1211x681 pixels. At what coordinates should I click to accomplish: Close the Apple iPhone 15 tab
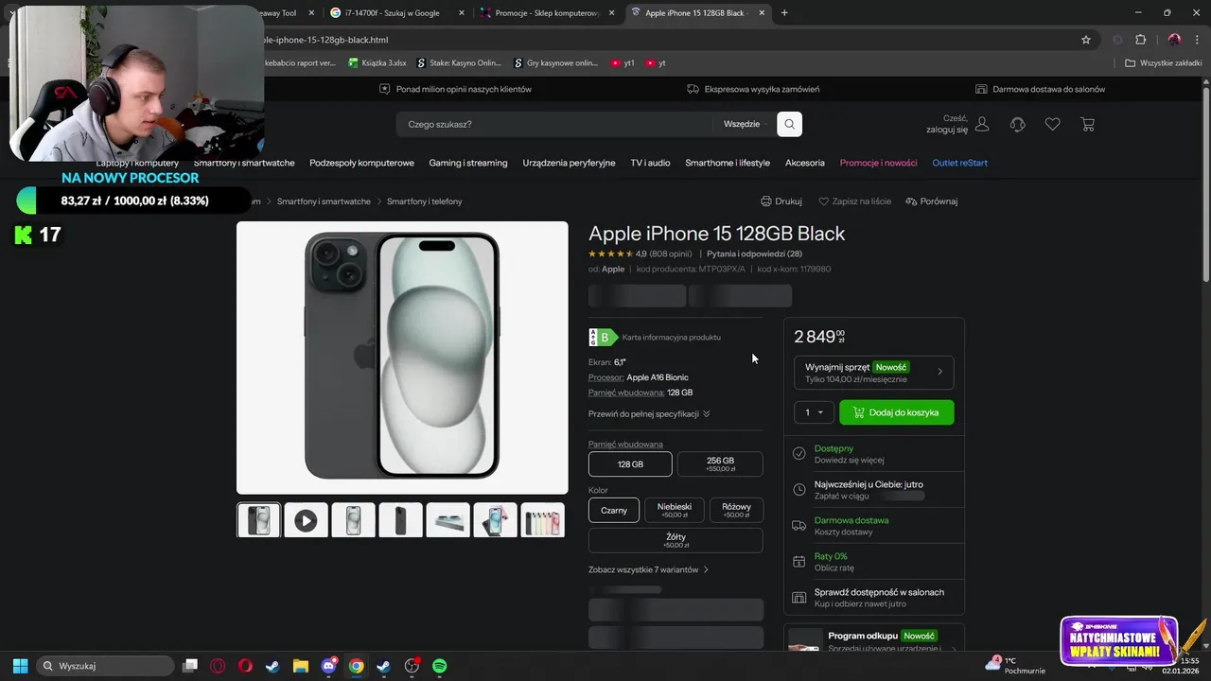(x=761, y=13)
